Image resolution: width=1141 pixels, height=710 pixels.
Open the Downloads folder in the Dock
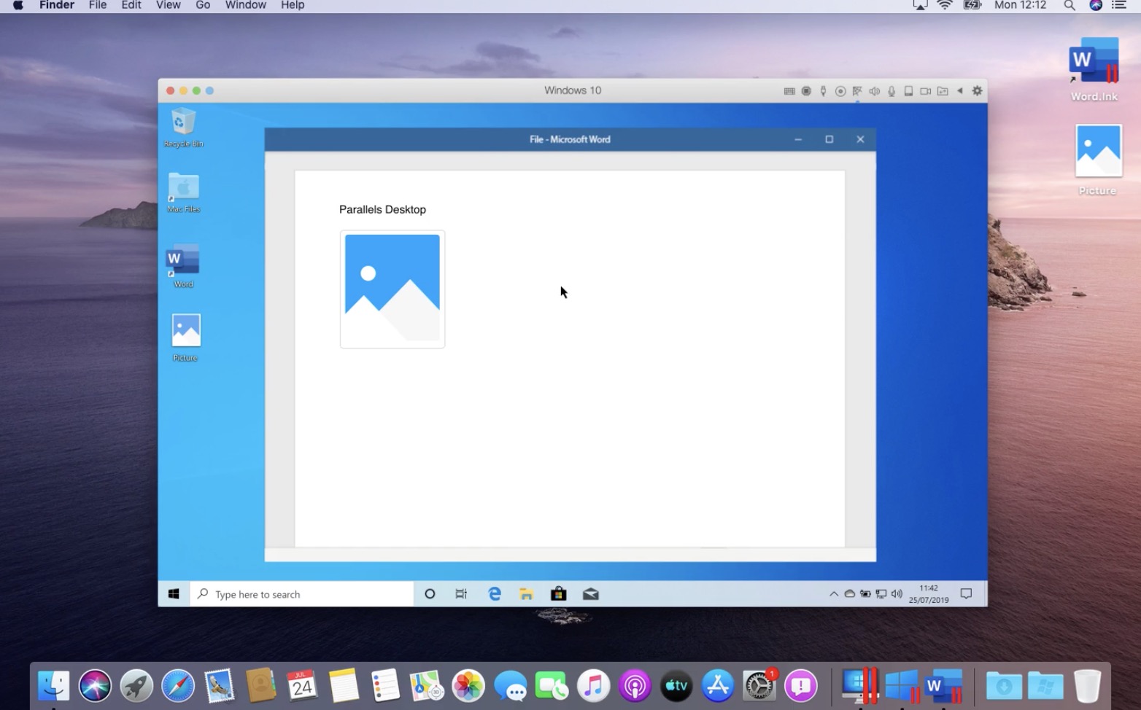click(x=1004, y=686)
